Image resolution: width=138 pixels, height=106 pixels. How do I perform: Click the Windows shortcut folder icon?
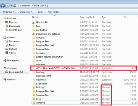(x=34, y=103)
